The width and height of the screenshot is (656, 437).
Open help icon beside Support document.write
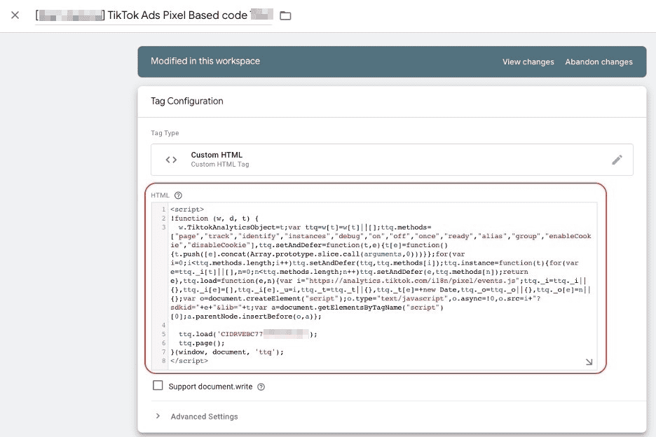[261, 387]
